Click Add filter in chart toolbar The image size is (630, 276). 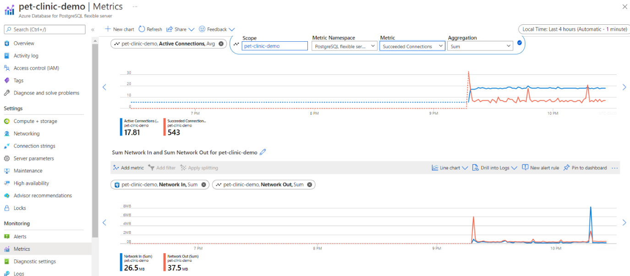pos(162,168)
